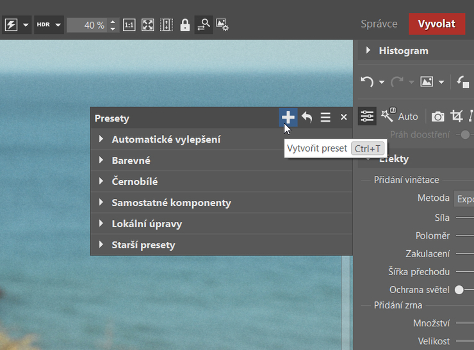Screen dimensions: 474x350
Task: Open the Metoda dropdown for vignette
Action: [464, 198]
